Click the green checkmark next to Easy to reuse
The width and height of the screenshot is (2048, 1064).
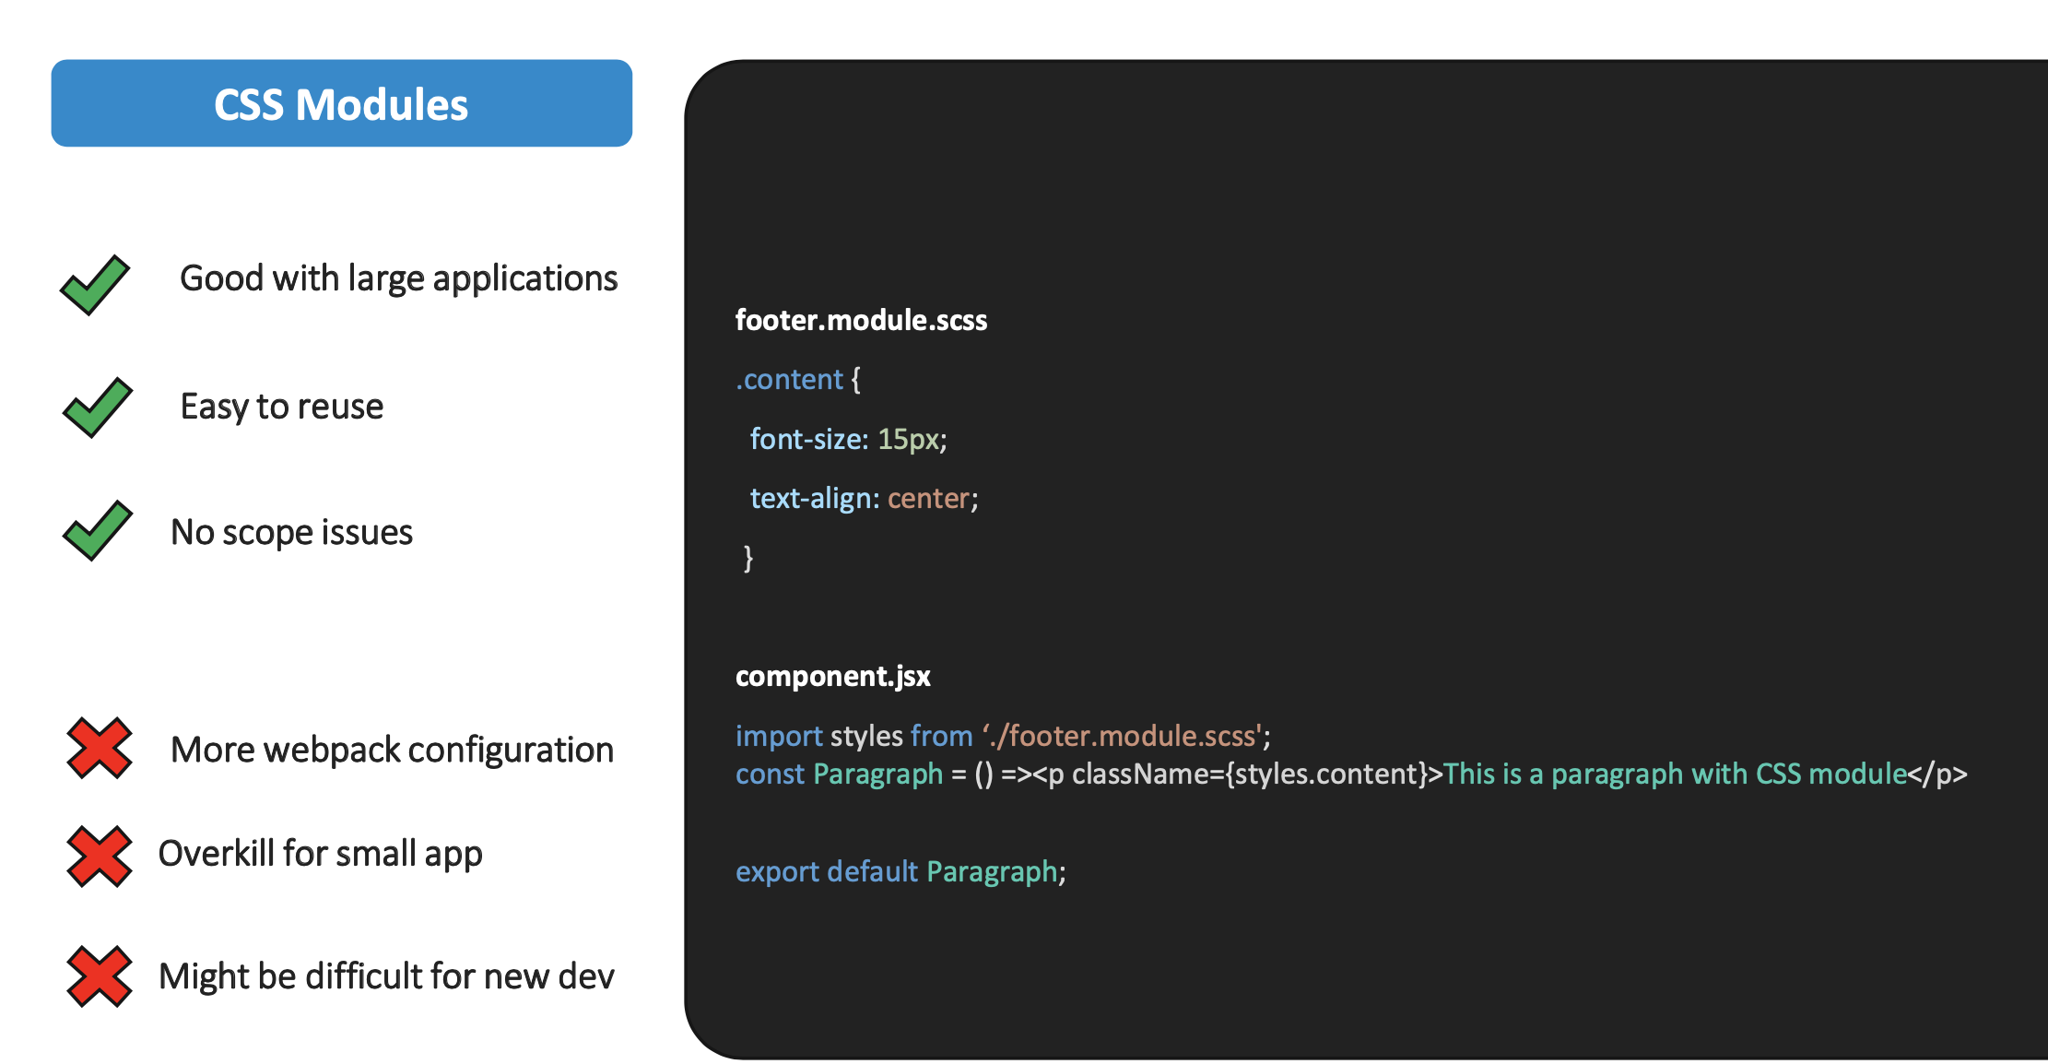98,408
